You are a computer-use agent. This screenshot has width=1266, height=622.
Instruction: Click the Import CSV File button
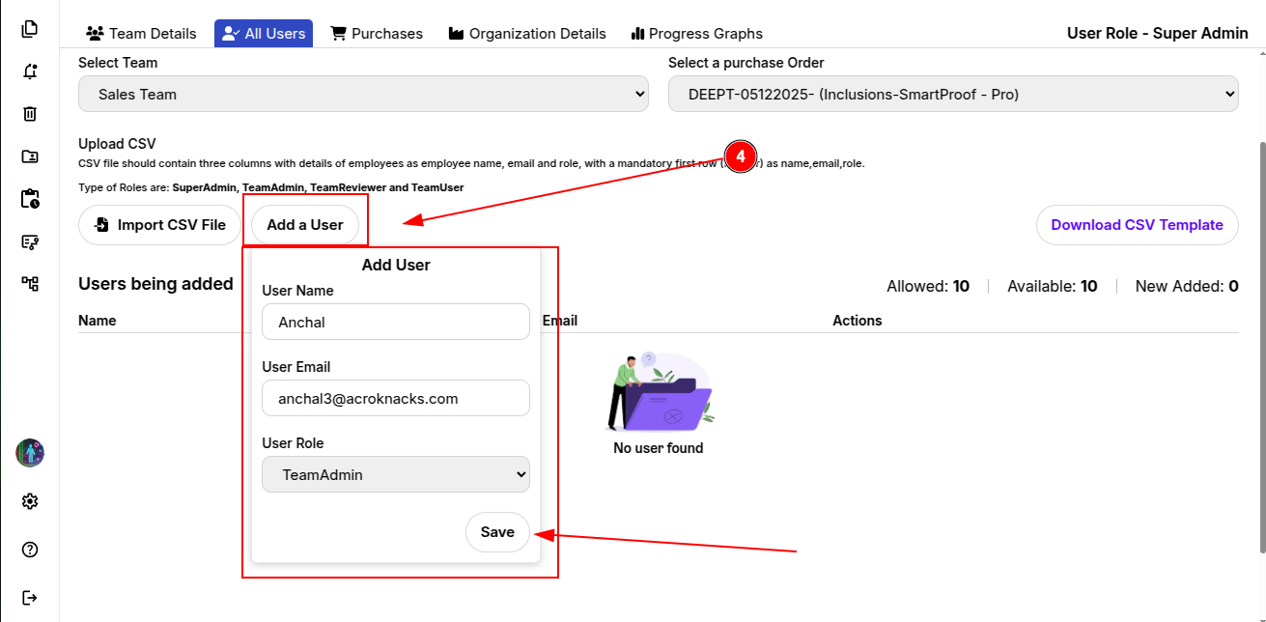coord(159,225)
